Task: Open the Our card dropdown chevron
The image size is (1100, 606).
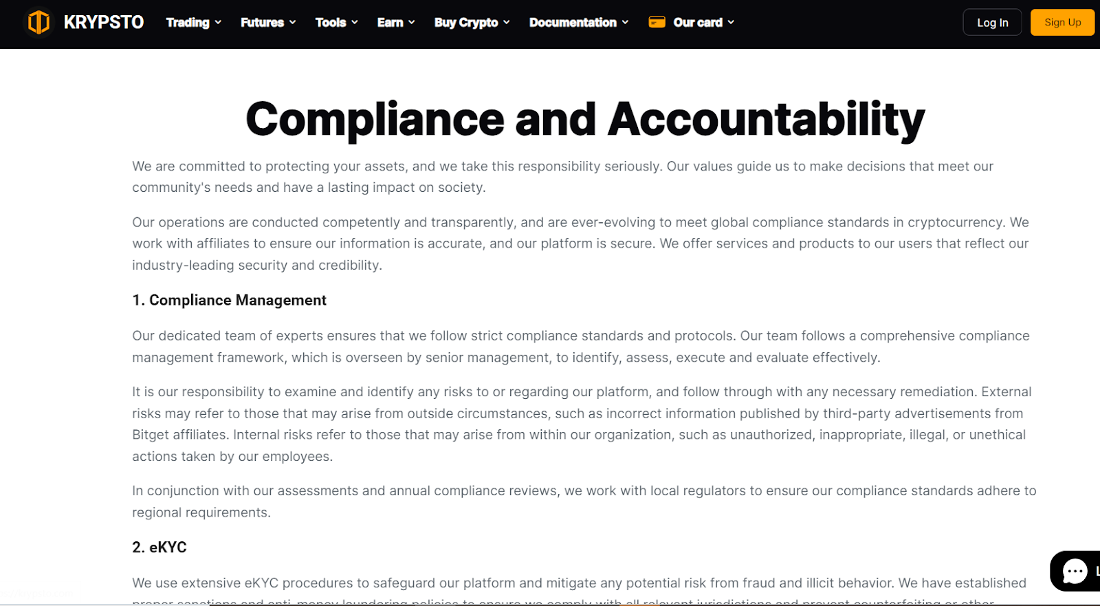Action: tap(731, 23)
